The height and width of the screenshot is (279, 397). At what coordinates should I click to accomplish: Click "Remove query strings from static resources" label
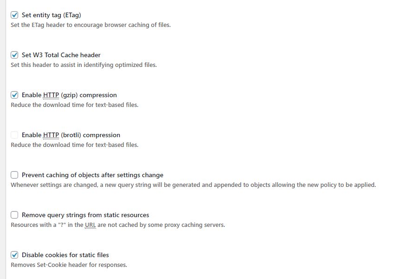click(85, 215)
